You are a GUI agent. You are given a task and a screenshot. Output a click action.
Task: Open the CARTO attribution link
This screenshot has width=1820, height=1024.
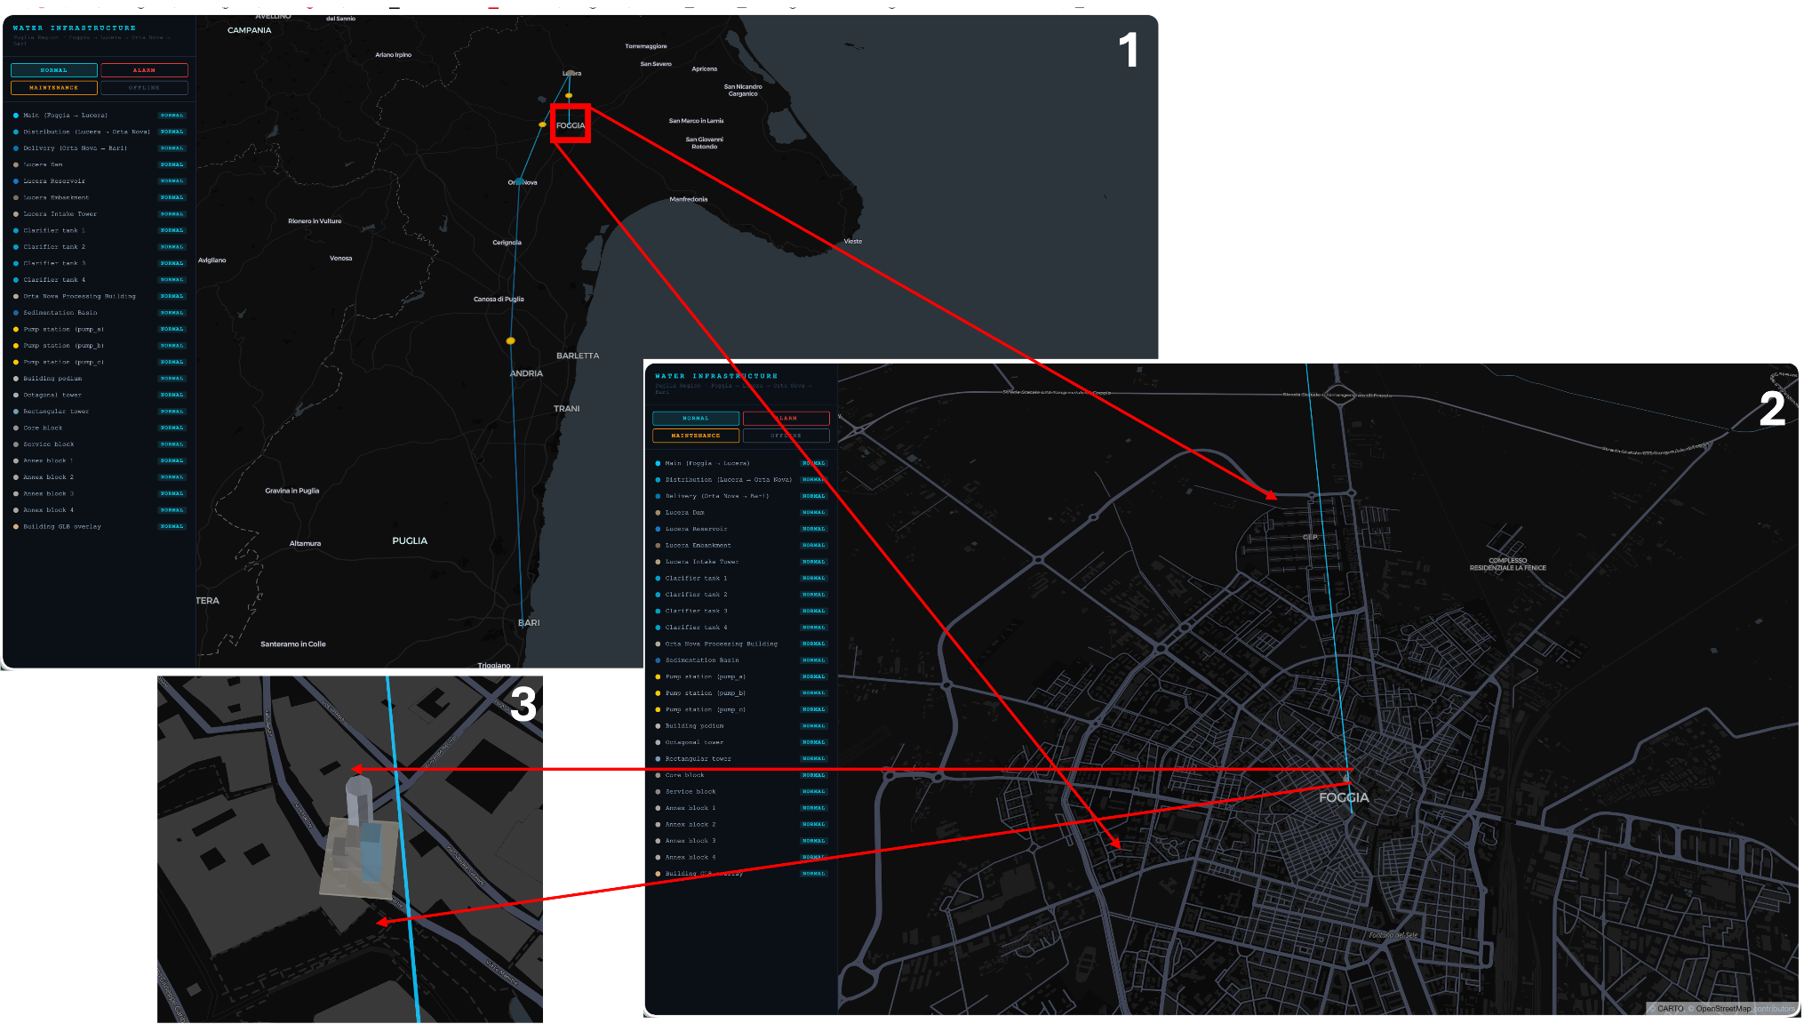[1670, 1009]
